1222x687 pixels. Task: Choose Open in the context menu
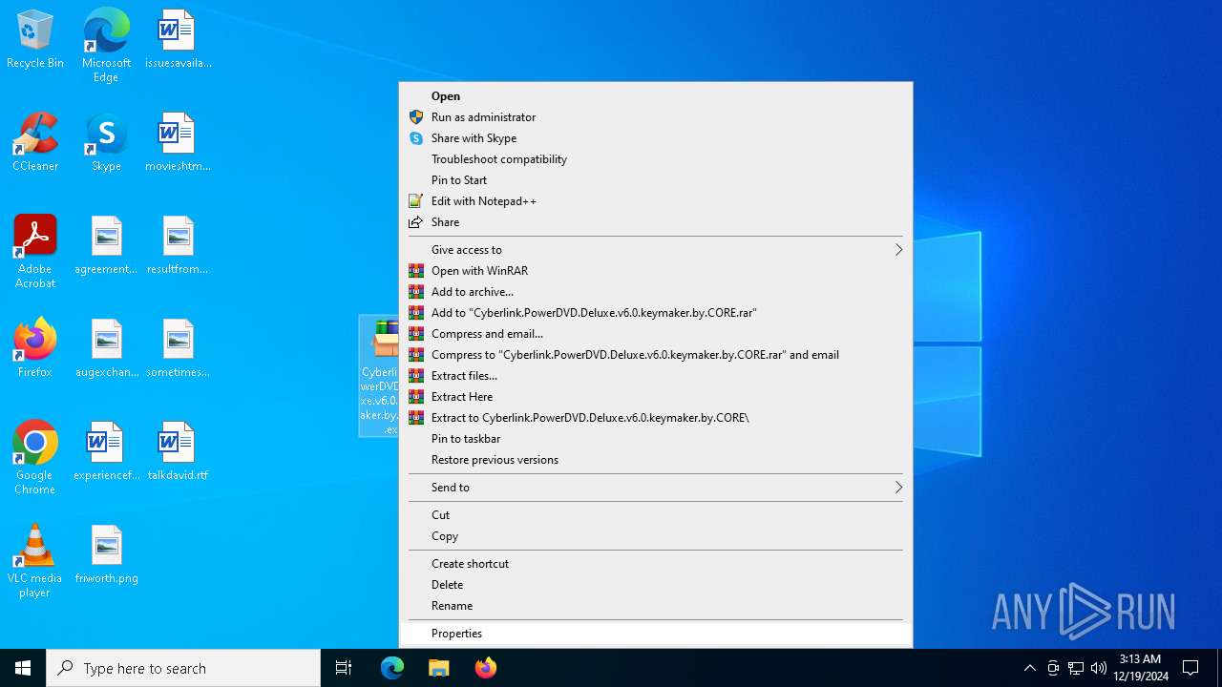(x=656, y=96)
